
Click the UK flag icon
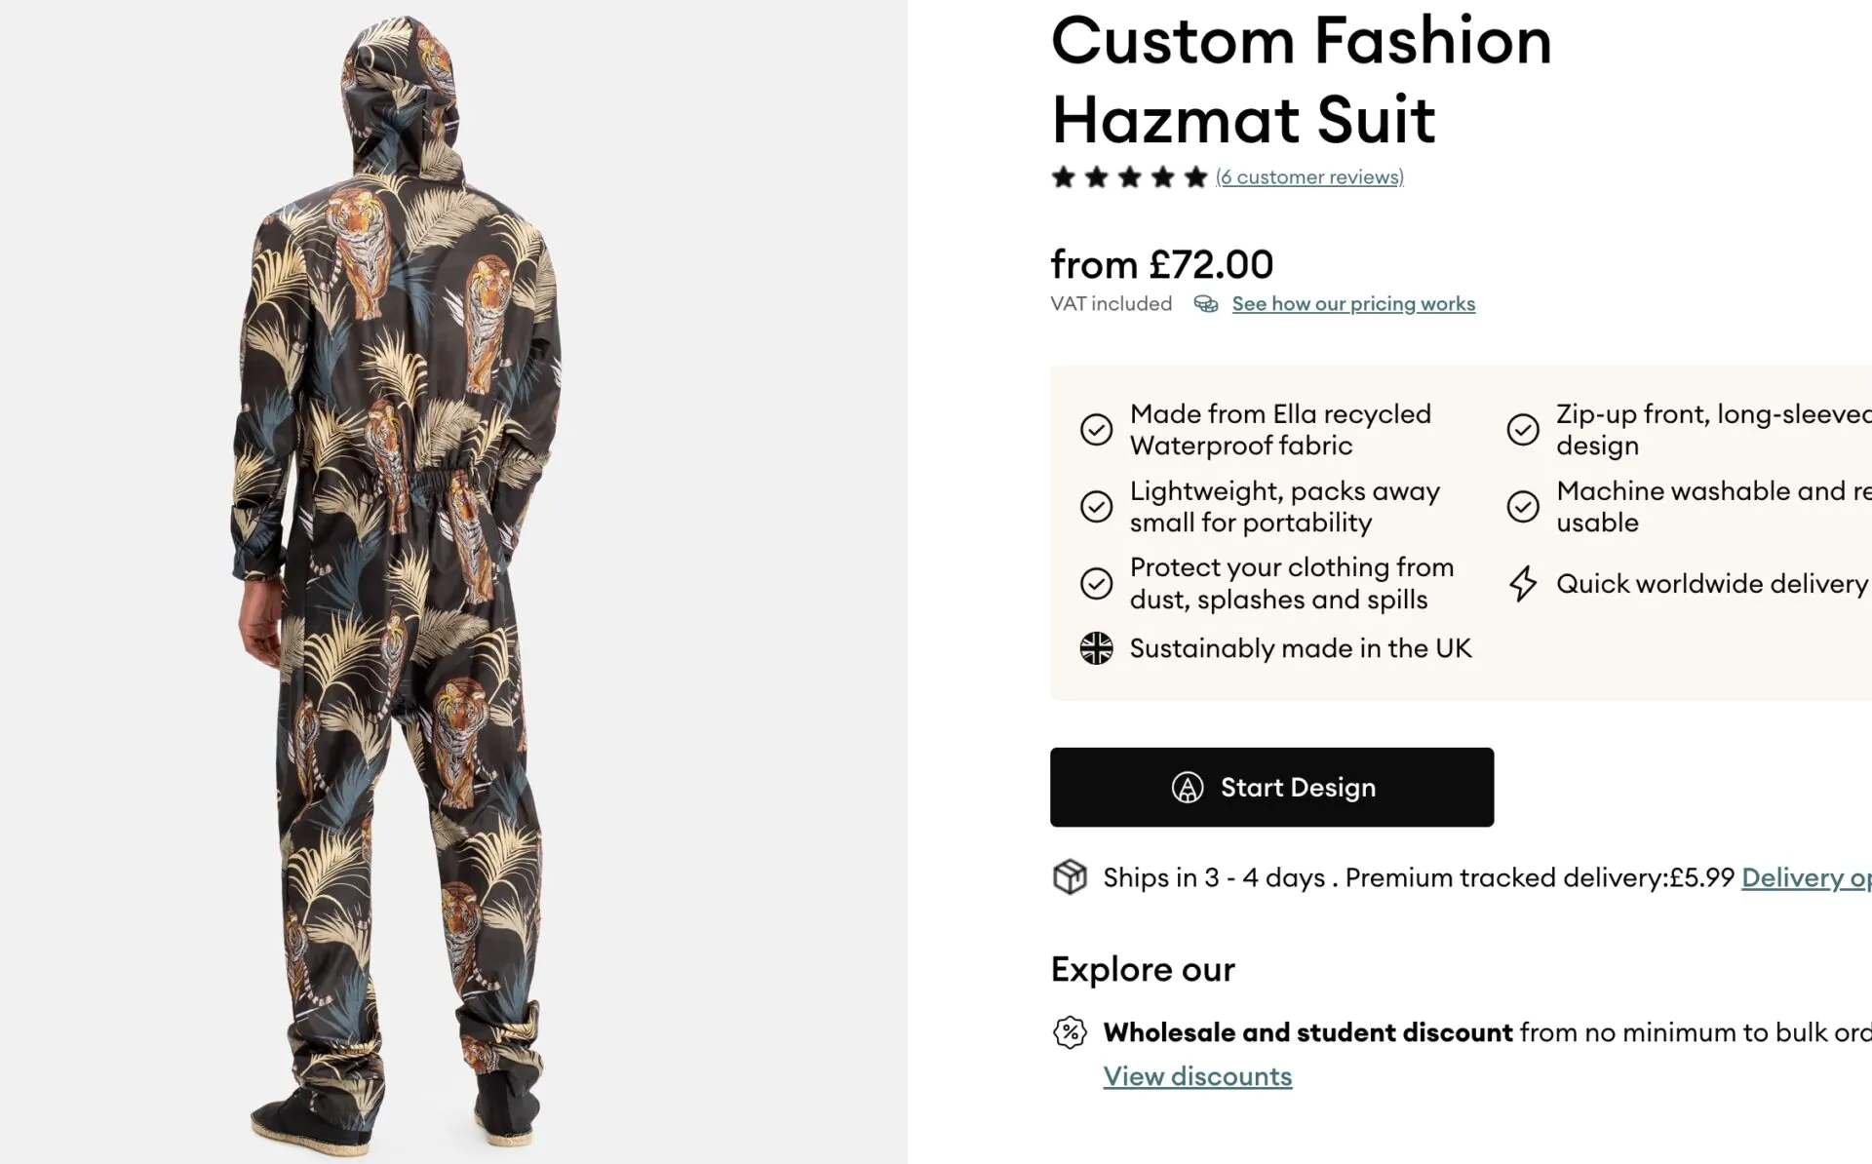point(1097,648)
